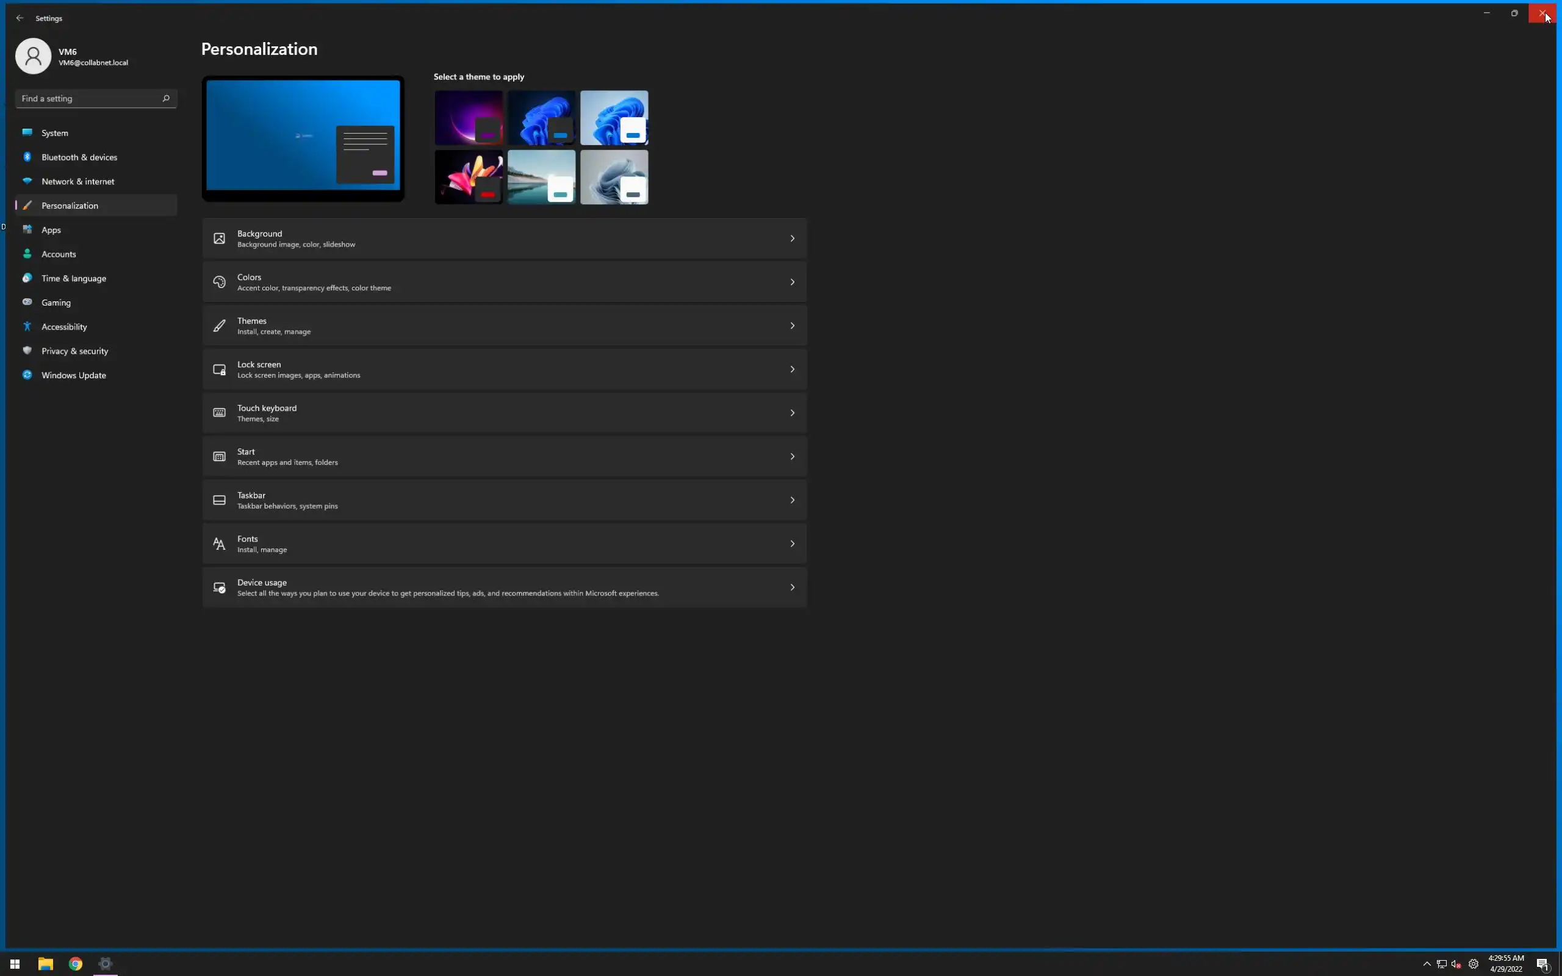1562x976 pixels.
Task: Click the Themes row's paintbrush icon
Action: (220, 326)
